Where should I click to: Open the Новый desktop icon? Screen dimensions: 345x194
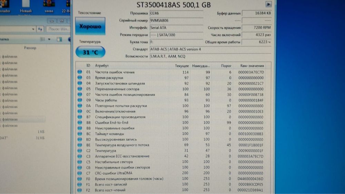coord(26,6)
